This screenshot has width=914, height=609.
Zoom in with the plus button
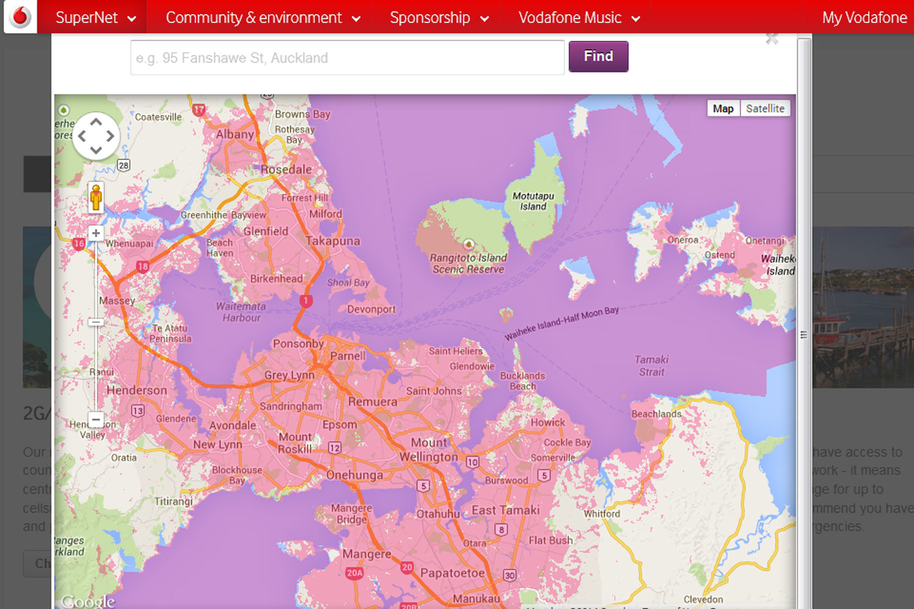pyautogui.click(x=96, y=233)
